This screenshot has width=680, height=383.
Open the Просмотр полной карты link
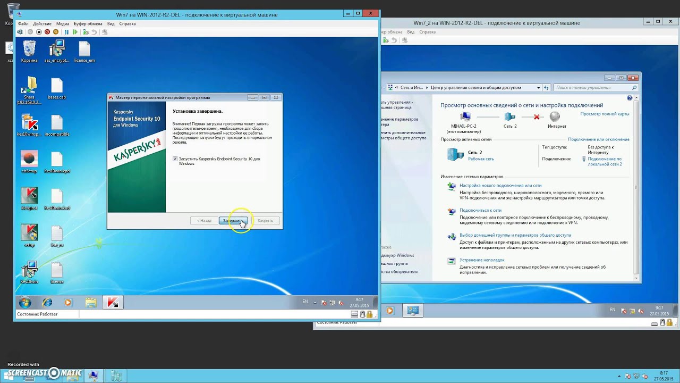pyautogui.click(x=605, y=114)
